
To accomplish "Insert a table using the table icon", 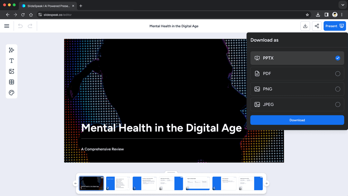I will 12,82.
